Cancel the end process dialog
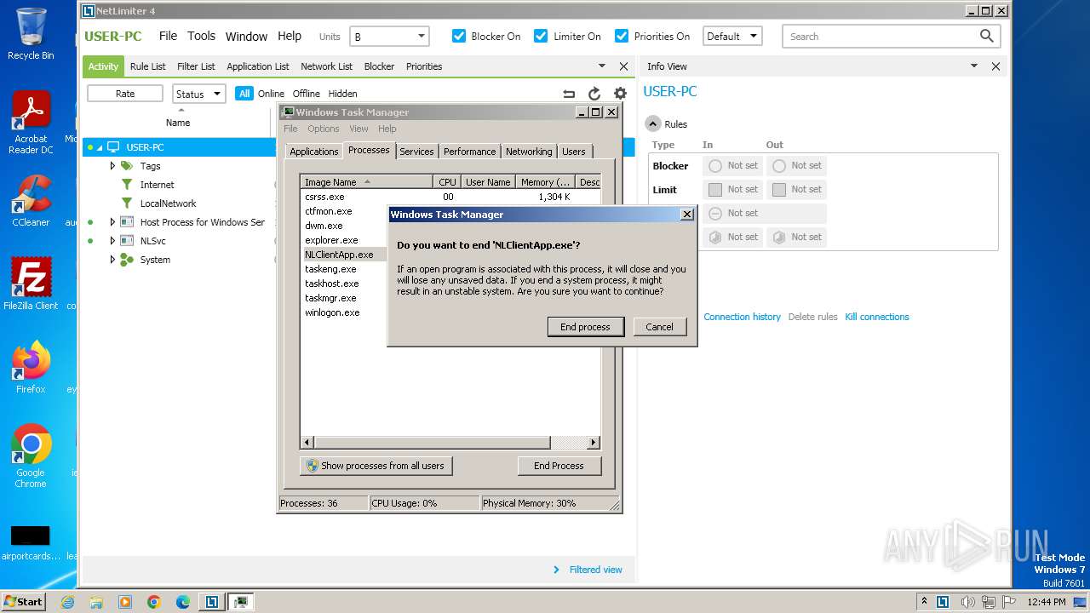The image size is (1090, 613). click(659, 327)
